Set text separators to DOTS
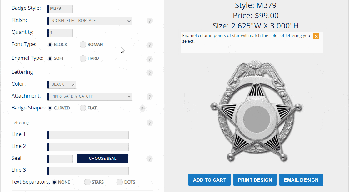Image resolution: width=349 pixels, height=192 pixels. point(120,182)
